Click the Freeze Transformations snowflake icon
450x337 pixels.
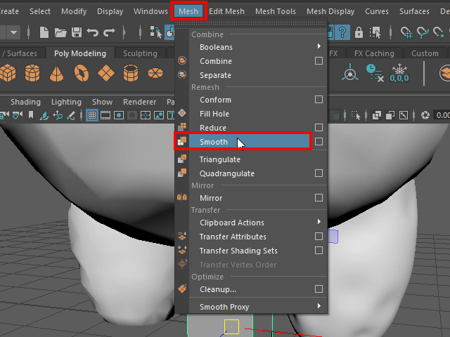399,72
